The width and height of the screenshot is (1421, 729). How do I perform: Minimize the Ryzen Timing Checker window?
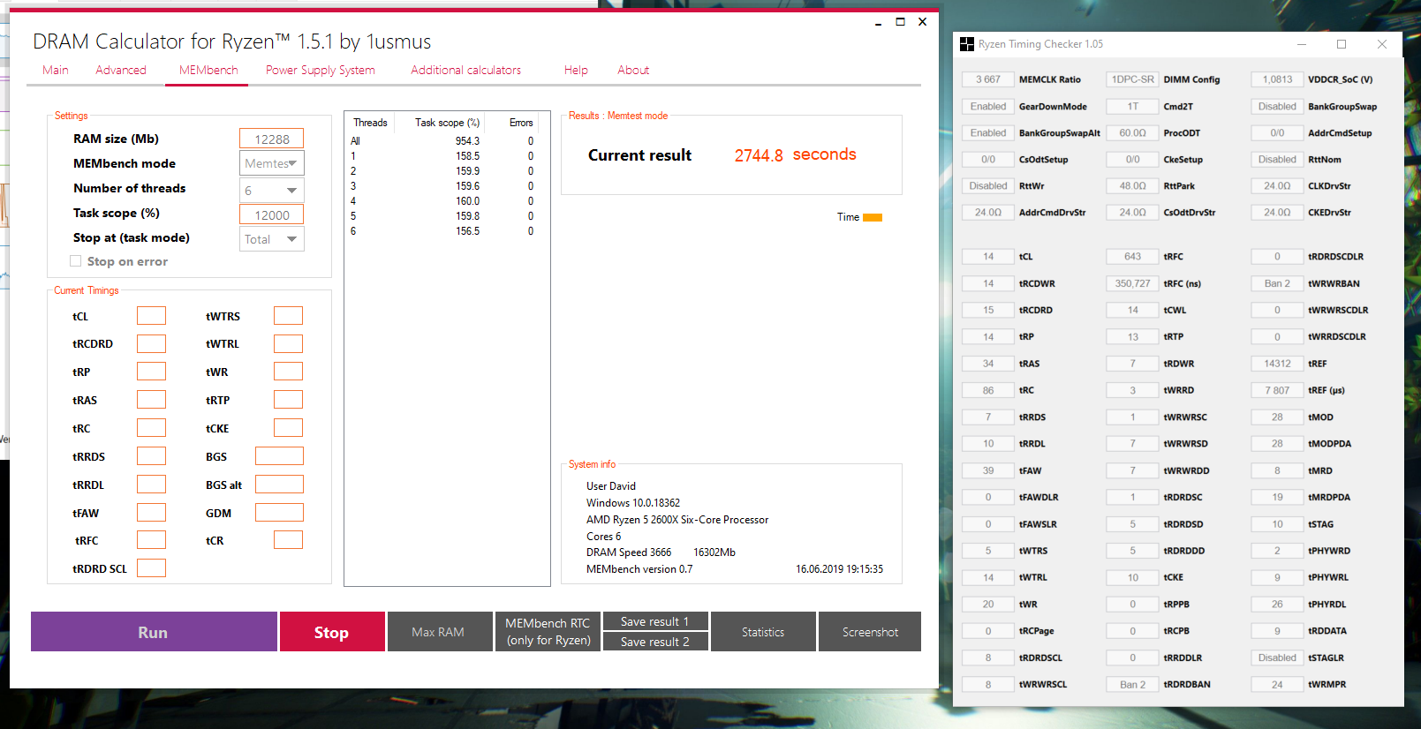1302,44
